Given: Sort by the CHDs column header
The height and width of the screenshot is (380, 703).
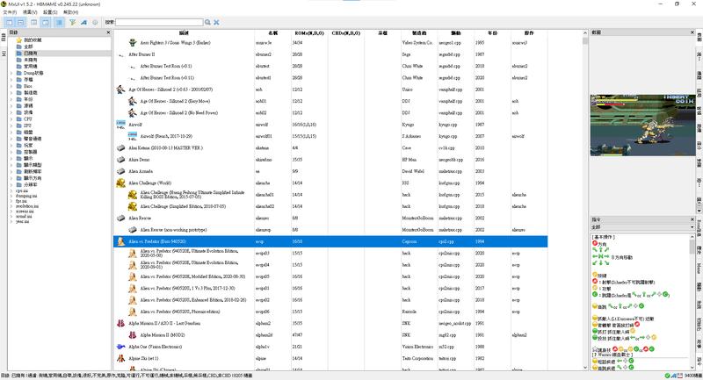Looking at the screenshot, I should coord(345,33).
